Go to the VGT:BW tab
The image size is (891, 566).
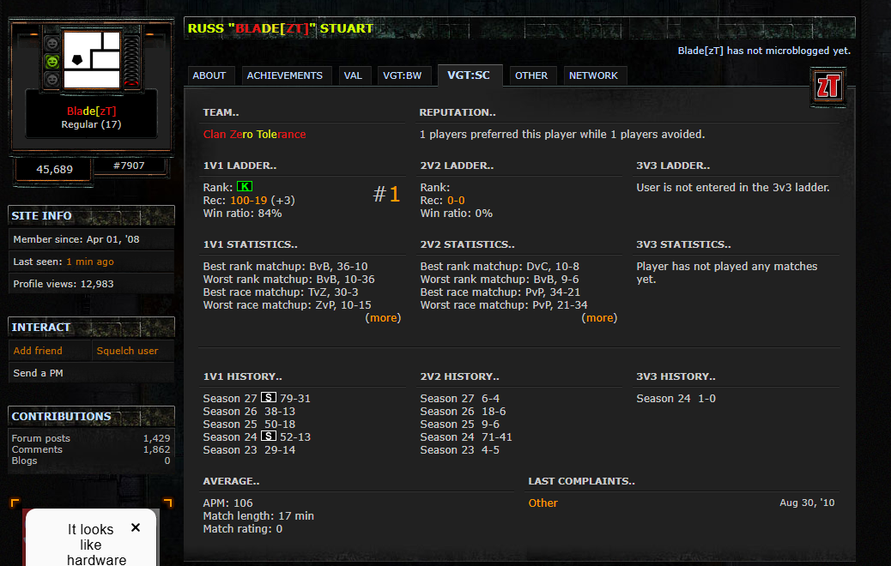click(403, 75)
